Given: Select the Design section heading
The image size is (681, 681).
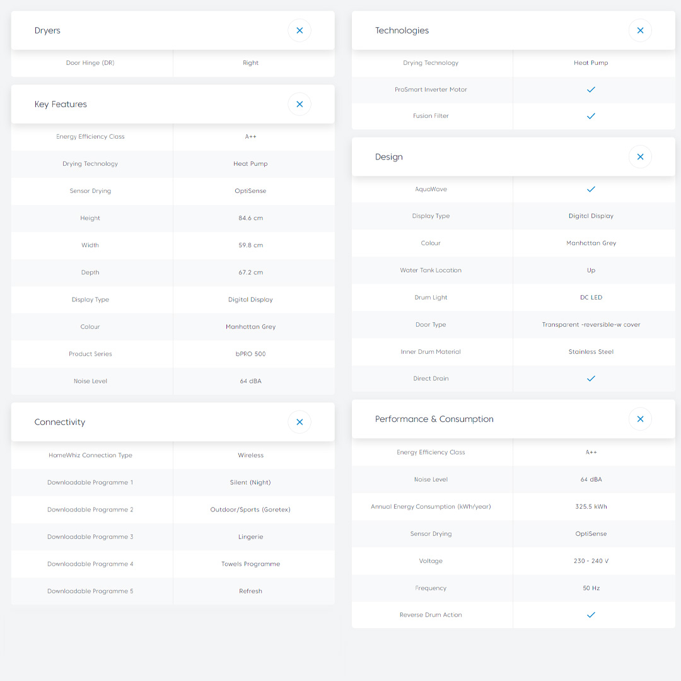Looking at the screenshot, I should (388, 156).
